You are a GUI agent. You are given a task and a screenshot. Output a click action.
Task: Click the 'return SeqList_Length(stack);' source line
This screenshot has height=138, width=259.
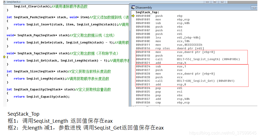(61, 79)
